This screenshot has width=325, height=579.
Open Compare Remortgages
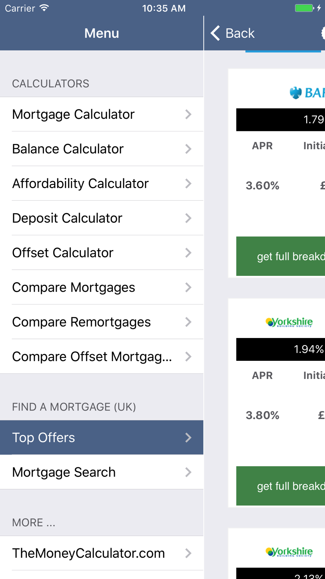click(102, 322)
